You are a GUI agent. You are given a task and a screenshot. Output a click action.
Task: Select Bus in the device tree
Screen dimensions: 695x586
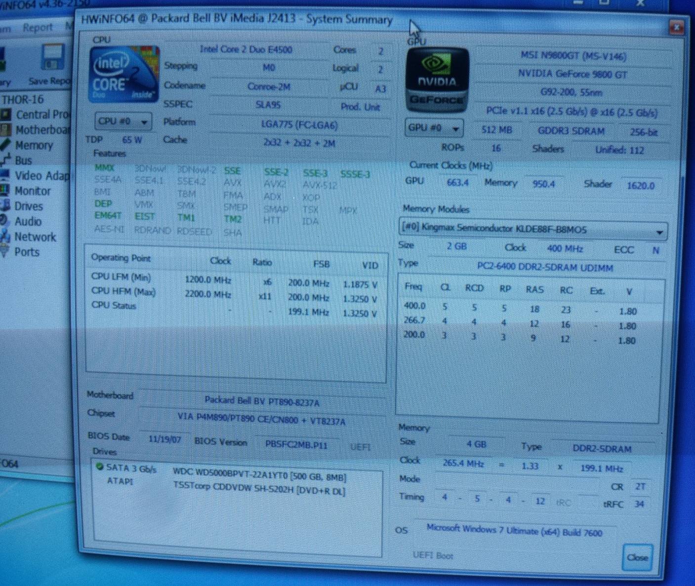(x=23, y=160)
